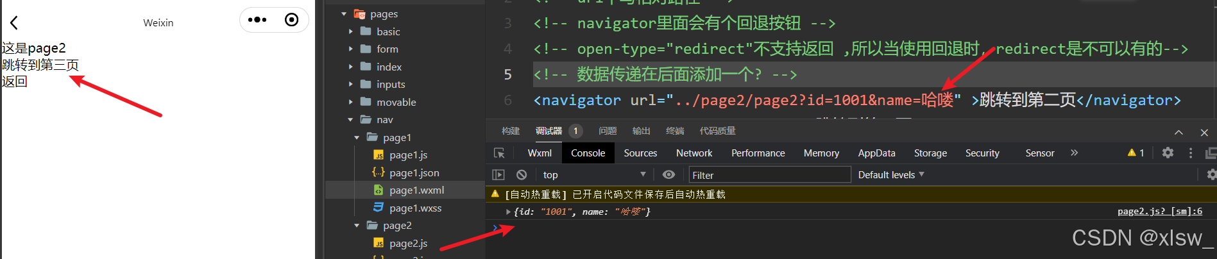Click the basic folder icon
Image resolution: width=1217 pixels, height=259 pixels.
[x=366, y=31]
